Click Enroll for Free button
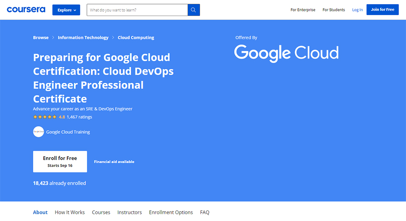 pyautogui.click(x=60, y=162)
